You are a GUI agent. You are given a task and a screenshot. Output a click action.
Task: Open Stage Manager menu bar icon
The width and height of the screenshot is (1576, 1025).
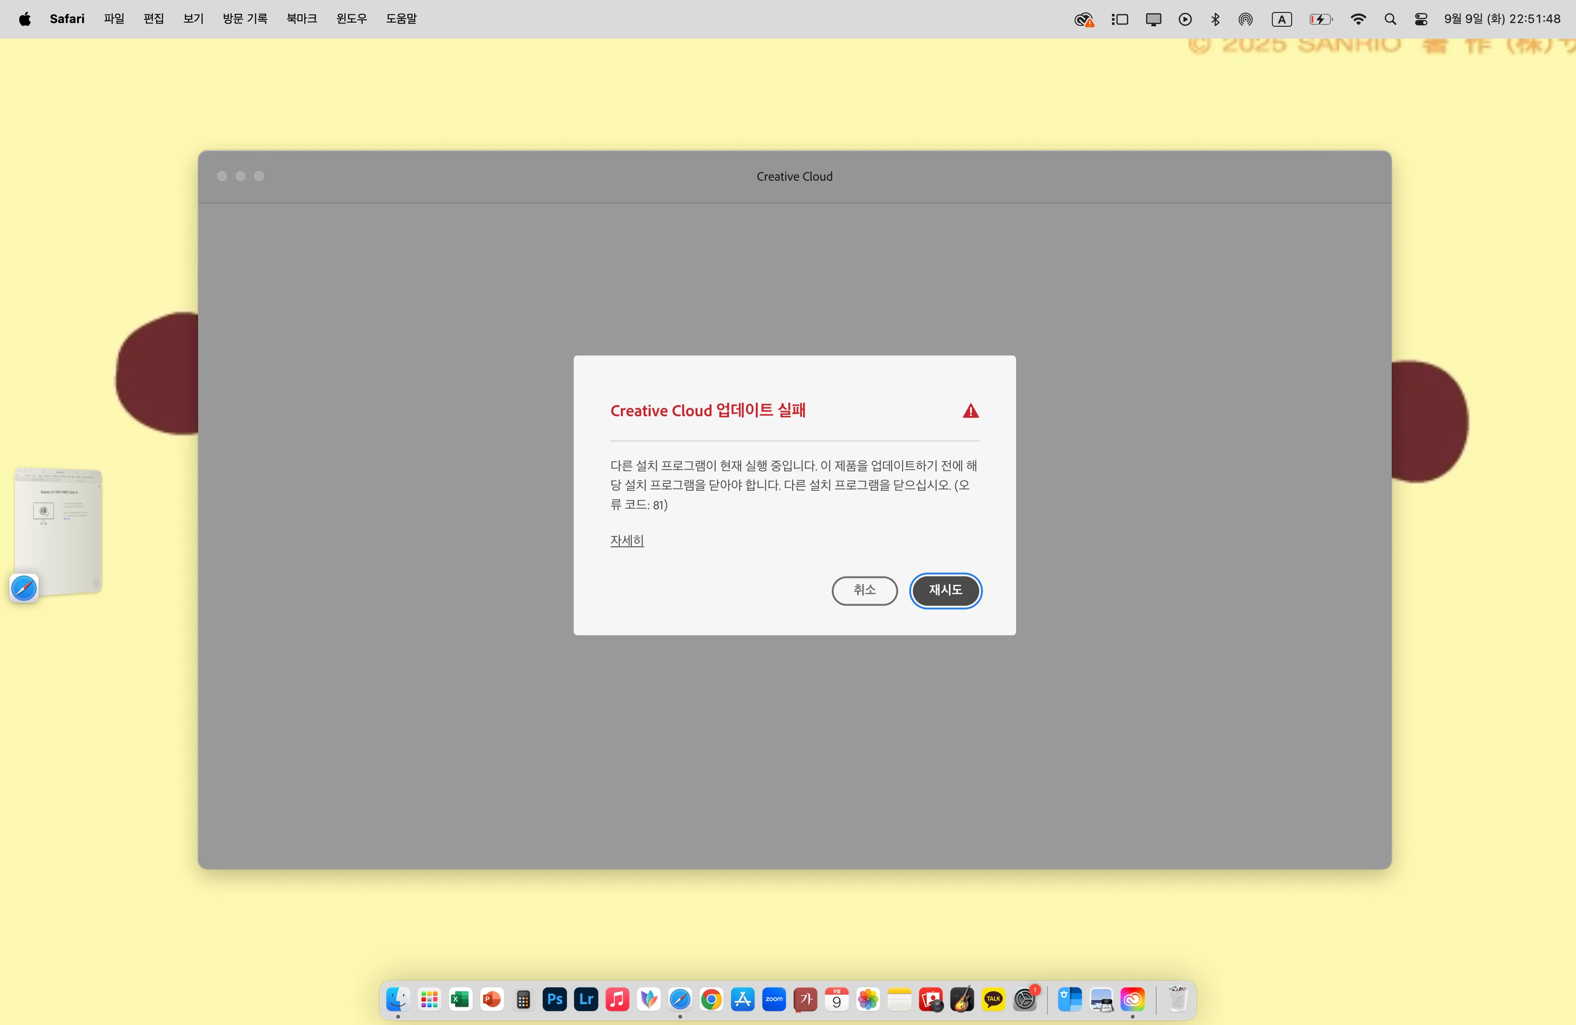(1120, 19)
